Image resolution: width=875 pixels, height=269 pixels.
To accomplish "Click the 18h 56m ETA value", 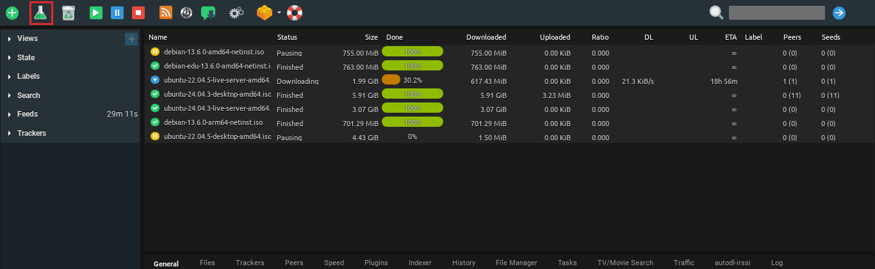I will pos(724,81).
